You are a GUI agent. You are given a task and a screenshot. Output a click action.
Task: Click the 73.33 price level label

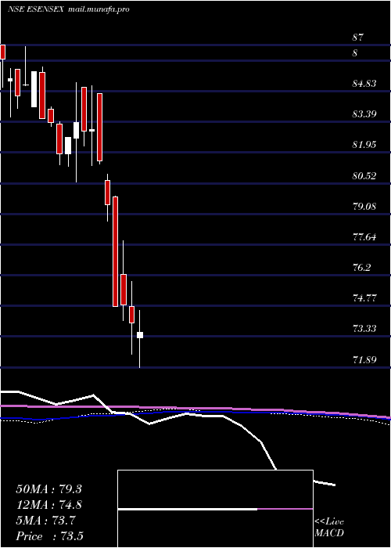pos(364,329)
